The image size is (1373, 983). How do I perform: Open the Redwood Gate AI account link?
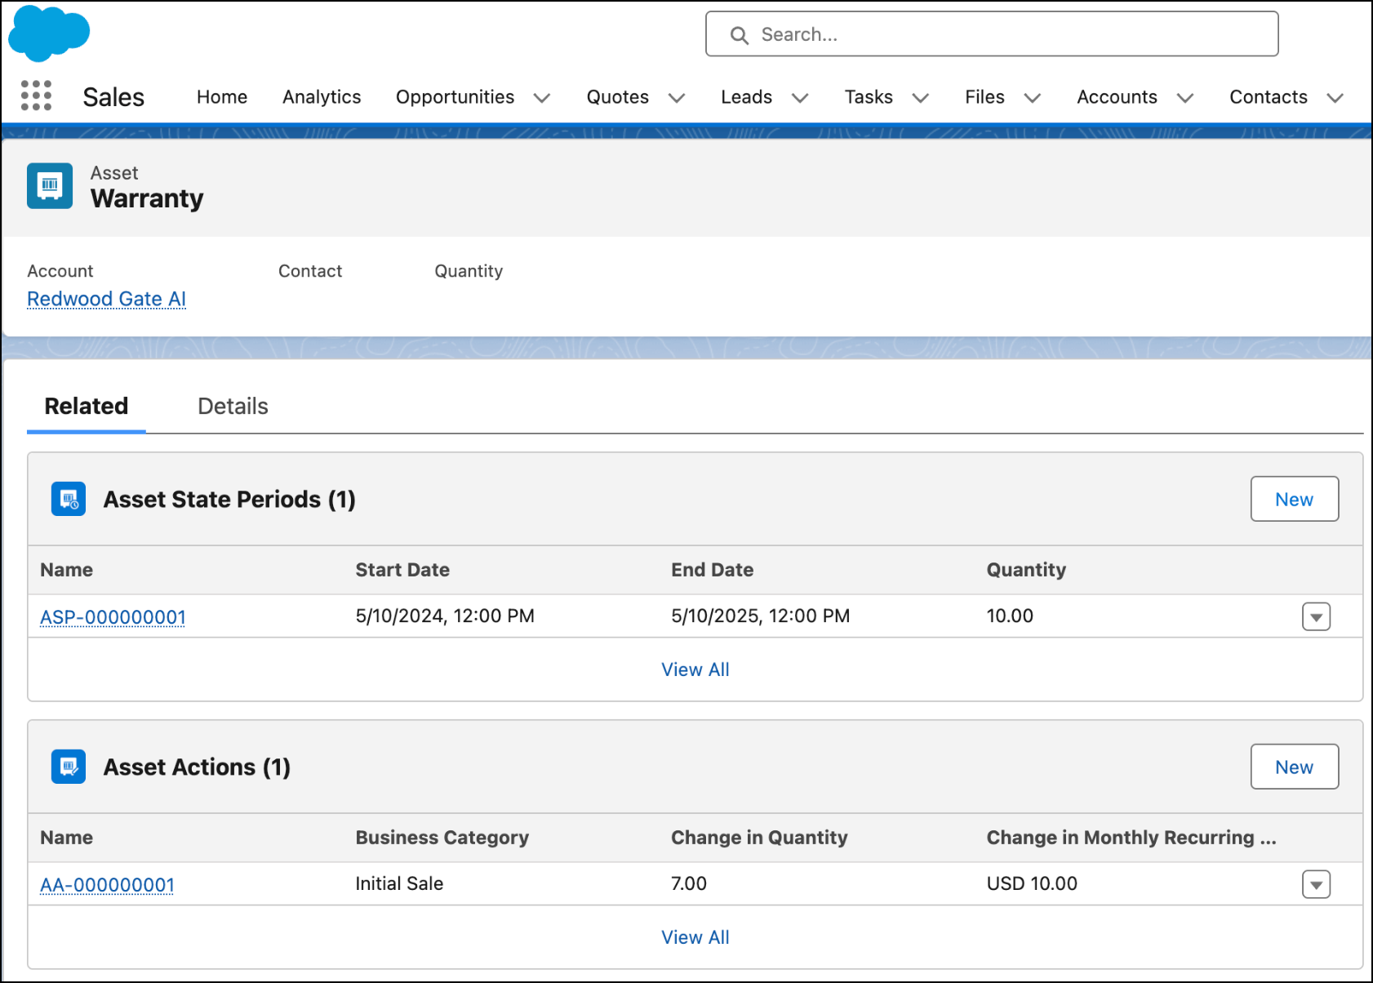coord(107,299)
